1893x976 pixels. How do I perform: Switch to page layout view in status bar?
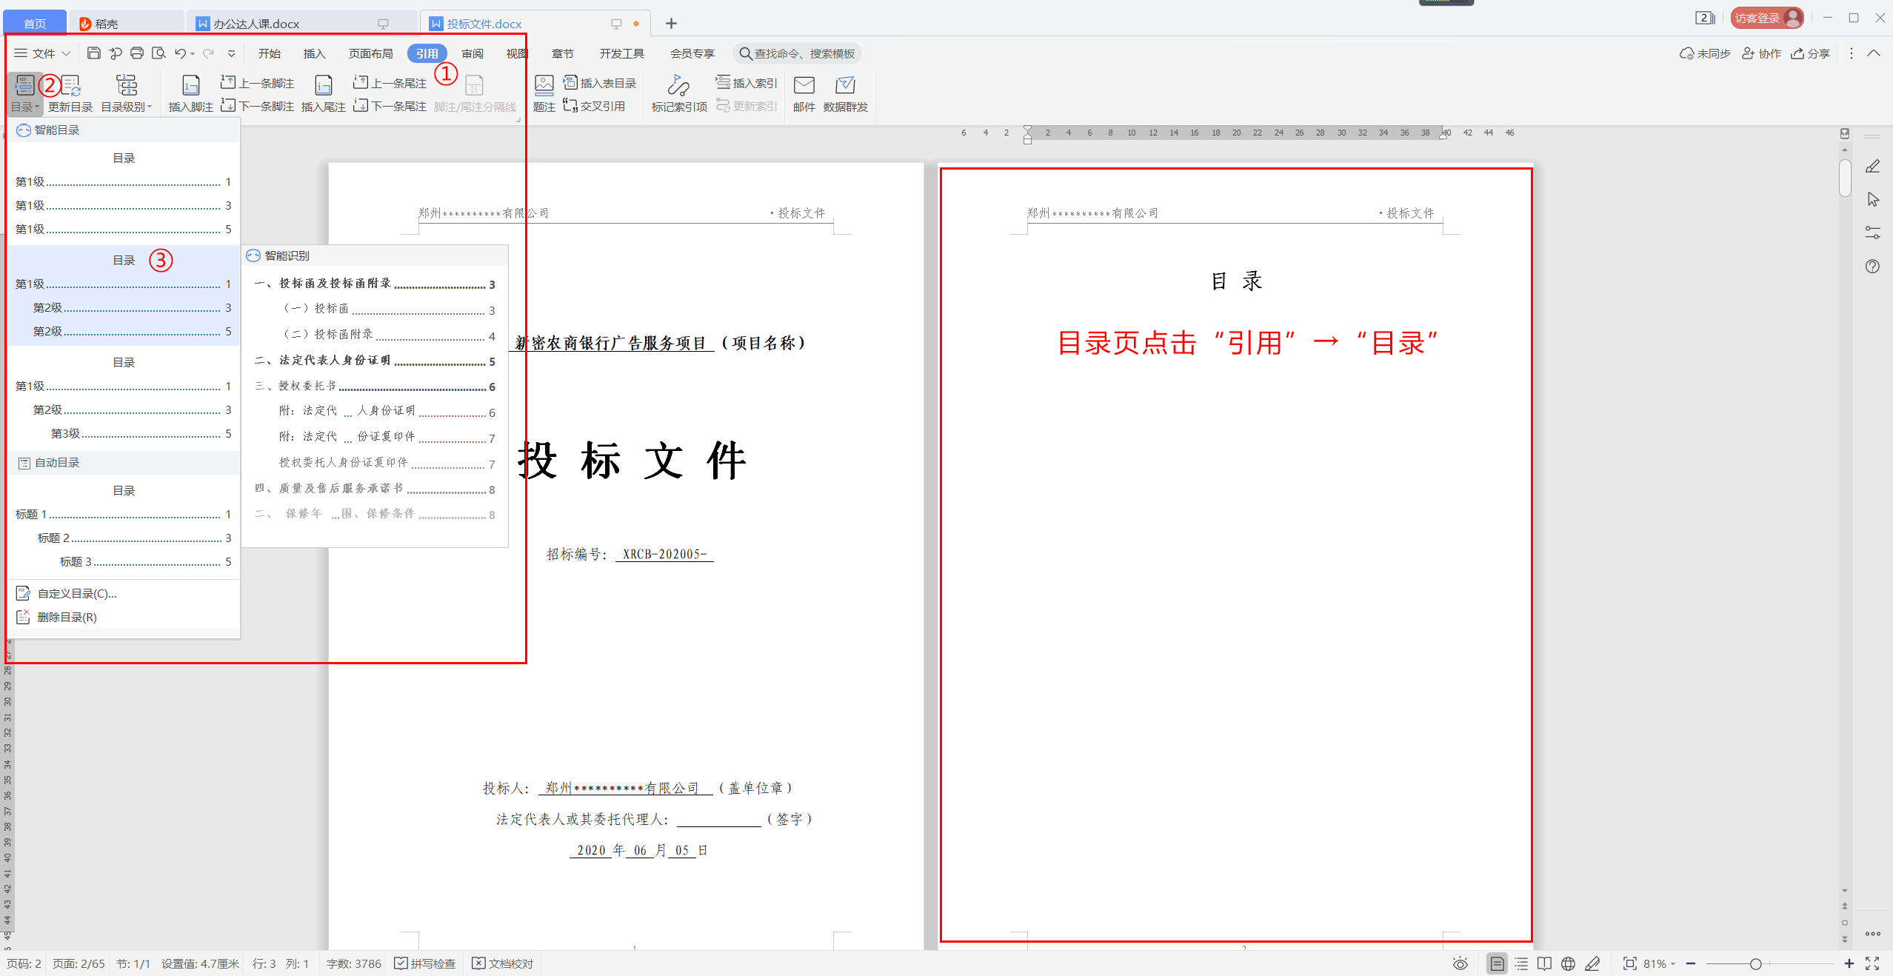click(x=1497, y=963)
